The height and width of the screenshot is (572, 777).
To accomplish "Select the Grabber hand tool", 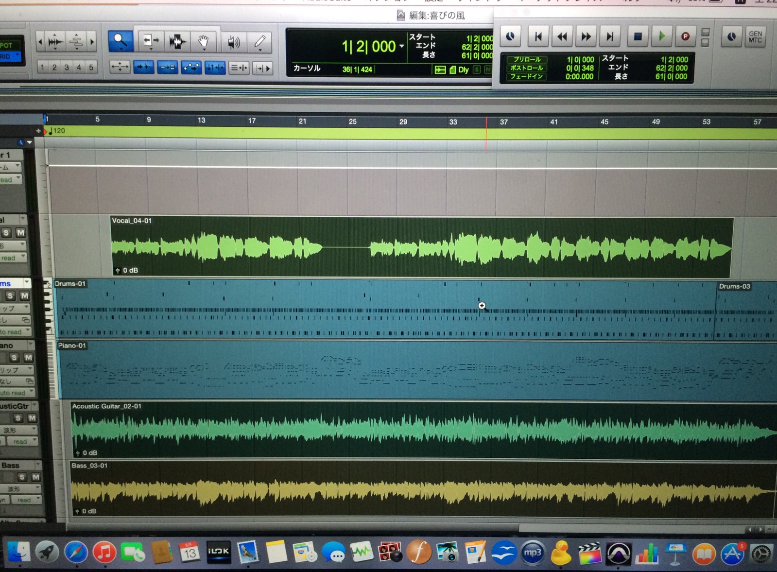I will coord(204,42).
